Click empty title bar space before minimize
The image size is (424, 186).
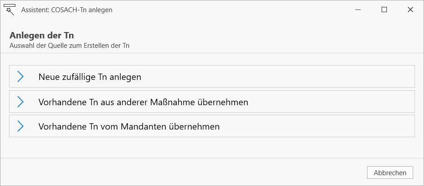(230, 10)
